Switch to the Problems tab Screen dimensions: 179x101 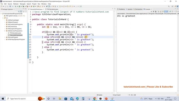[x=121, y=9]
